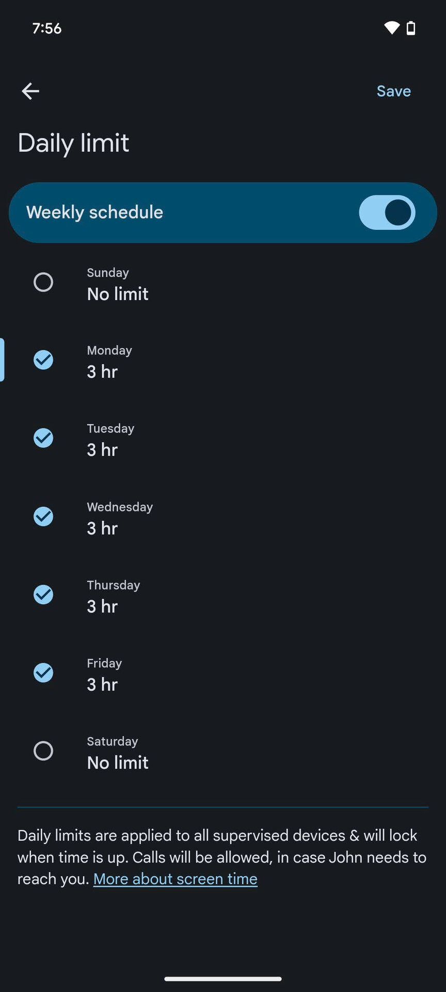
Task: Uncheck the Tuesday limit checkmark
Action: click(43, 438)
